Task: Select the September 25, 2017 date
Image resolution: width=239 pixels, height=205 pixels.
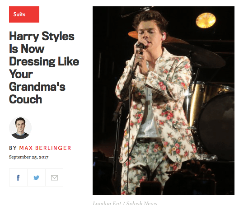Action: click(x=28, y=157)
